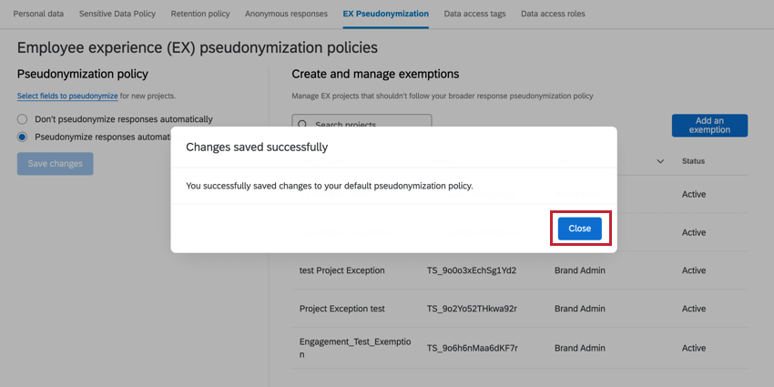Click the Status column header
774x387 pixels.
(693, 161)
